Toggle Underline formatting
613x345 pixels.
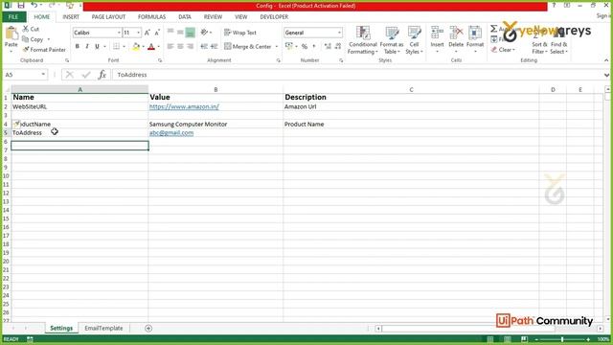pos(97,47)
